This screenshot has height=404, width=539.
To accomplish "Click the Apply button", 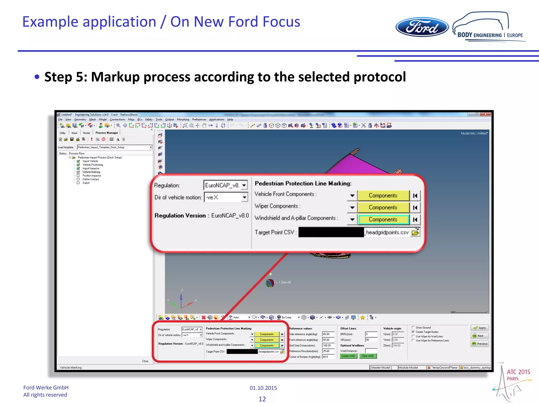I will tap(480, 328).
